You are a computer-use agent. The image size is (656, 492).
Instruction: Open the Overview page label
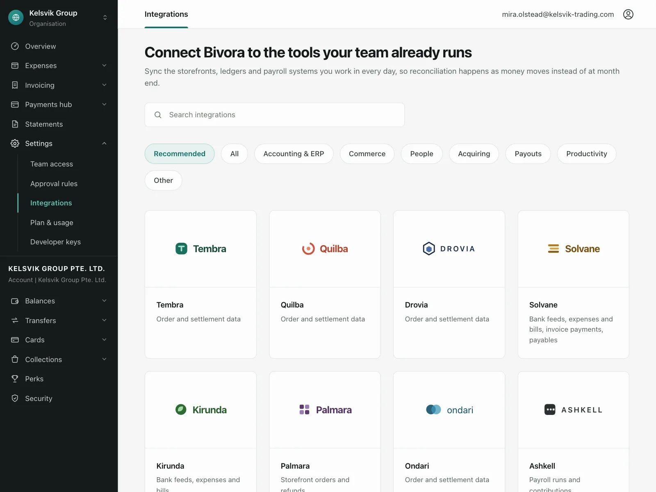tap(41, 46)
